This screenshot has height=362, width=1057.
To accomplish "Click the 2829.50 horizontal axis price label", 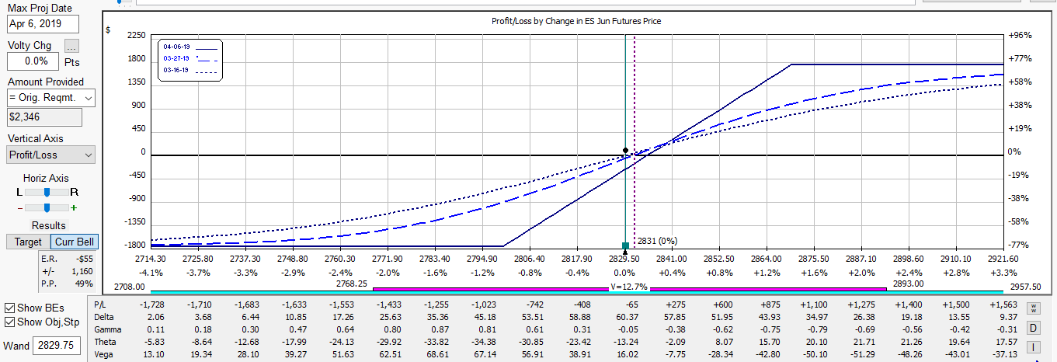I will point(625,259).
